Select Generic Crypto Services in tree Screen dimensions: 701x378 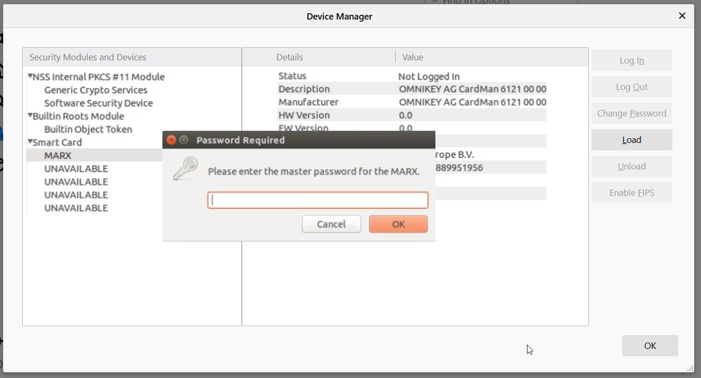(x=96, y=90)
